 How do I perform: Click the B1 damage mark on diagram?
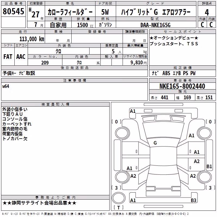point(209,166)
